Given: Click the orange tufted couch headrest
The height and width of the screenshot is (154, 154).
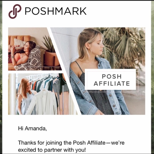Looking at the screenshot, I should [x=19, y=39].
